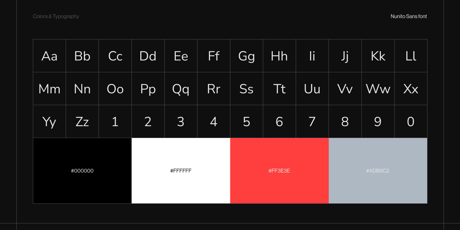Screen dimensions: 460x230
Task: Select the white #FFFFFF swatch
Action: click(181, 171)
